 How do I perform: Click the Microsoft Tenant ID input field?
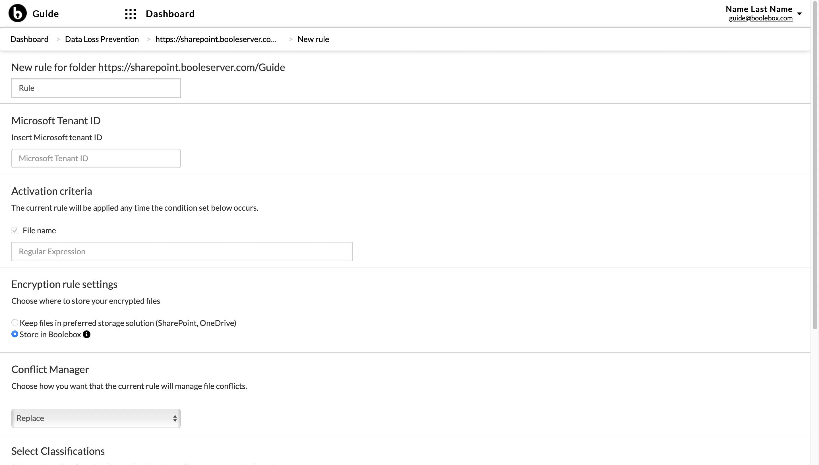(96, 158)
